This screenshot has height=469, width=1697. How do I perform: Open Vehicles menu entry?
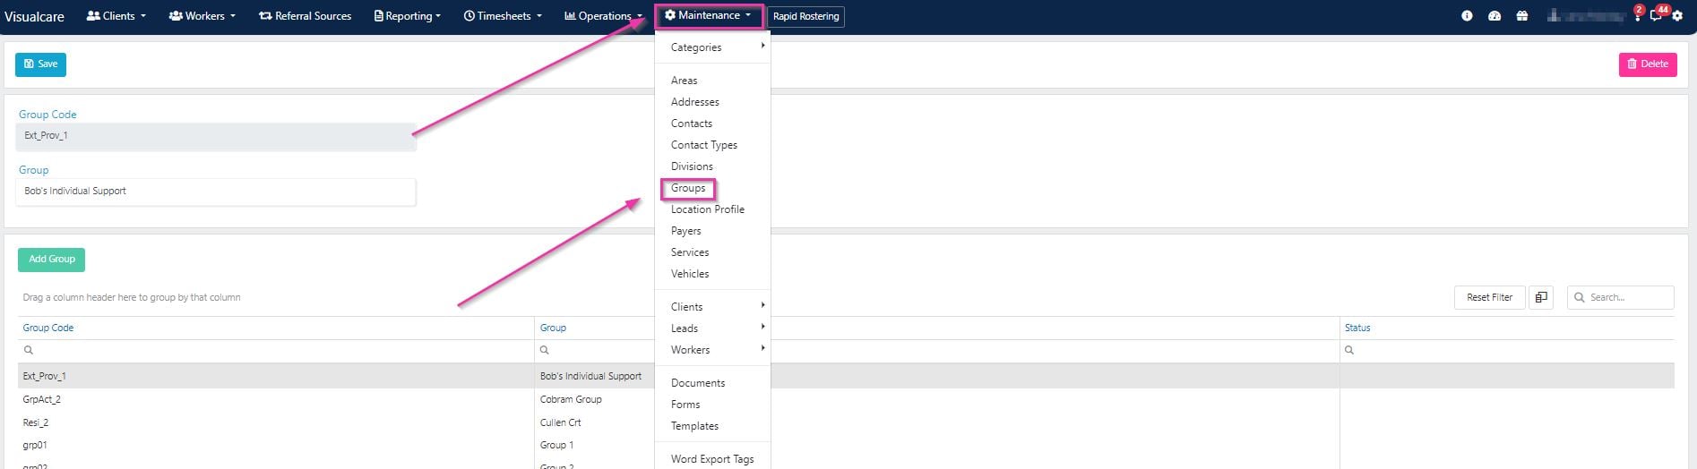690,274
